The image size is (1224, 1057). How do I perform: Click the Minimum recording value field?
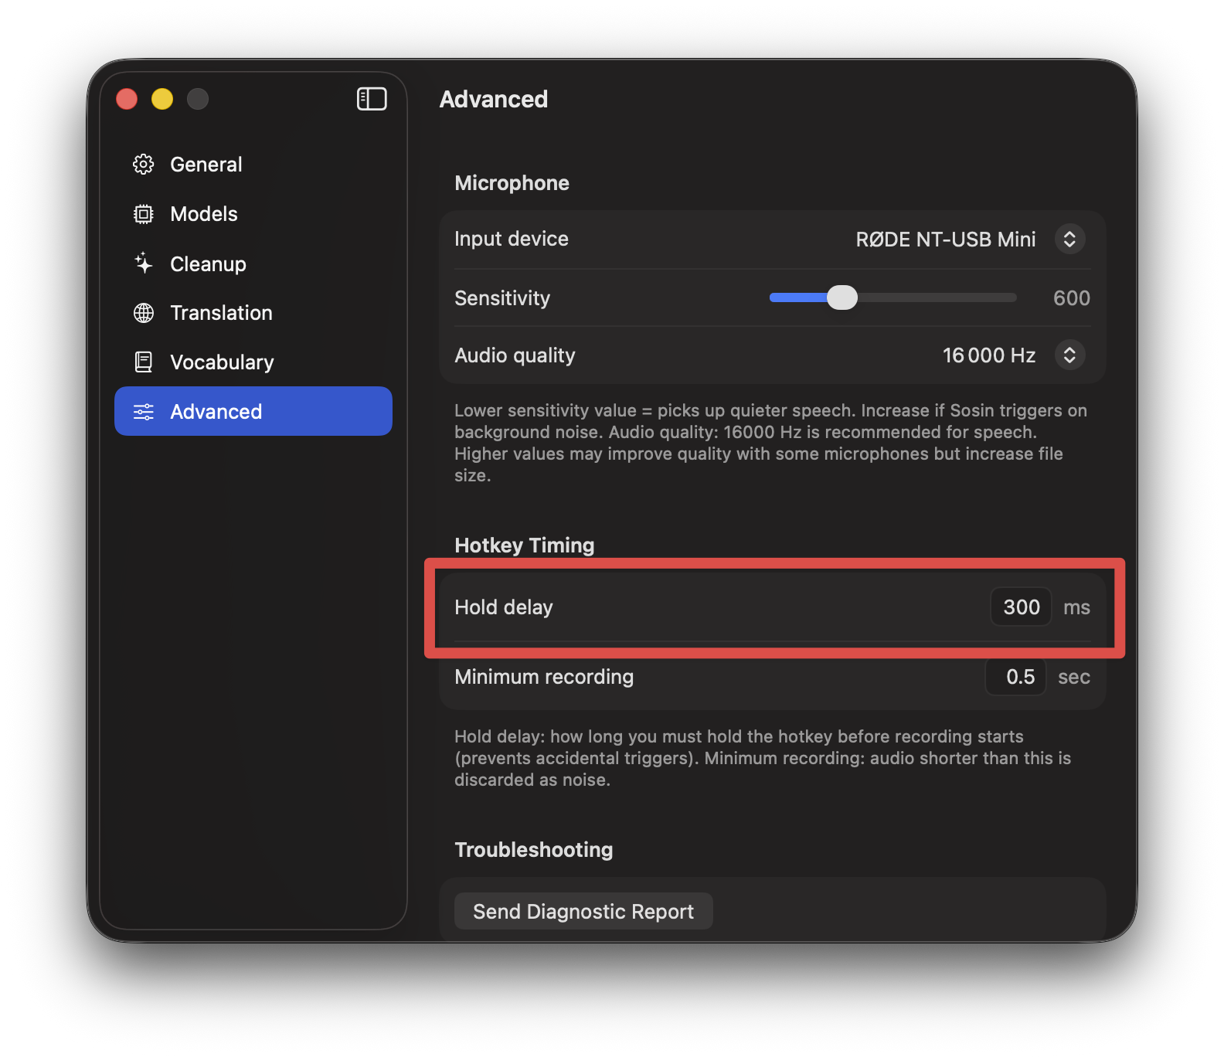point(1016,678)
